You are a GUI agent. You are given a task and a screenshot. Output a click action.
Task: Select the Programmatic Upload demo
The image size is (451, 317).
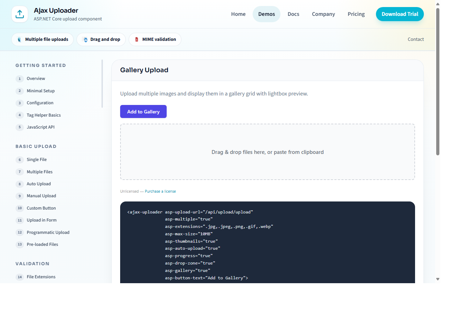click(48, 232)
